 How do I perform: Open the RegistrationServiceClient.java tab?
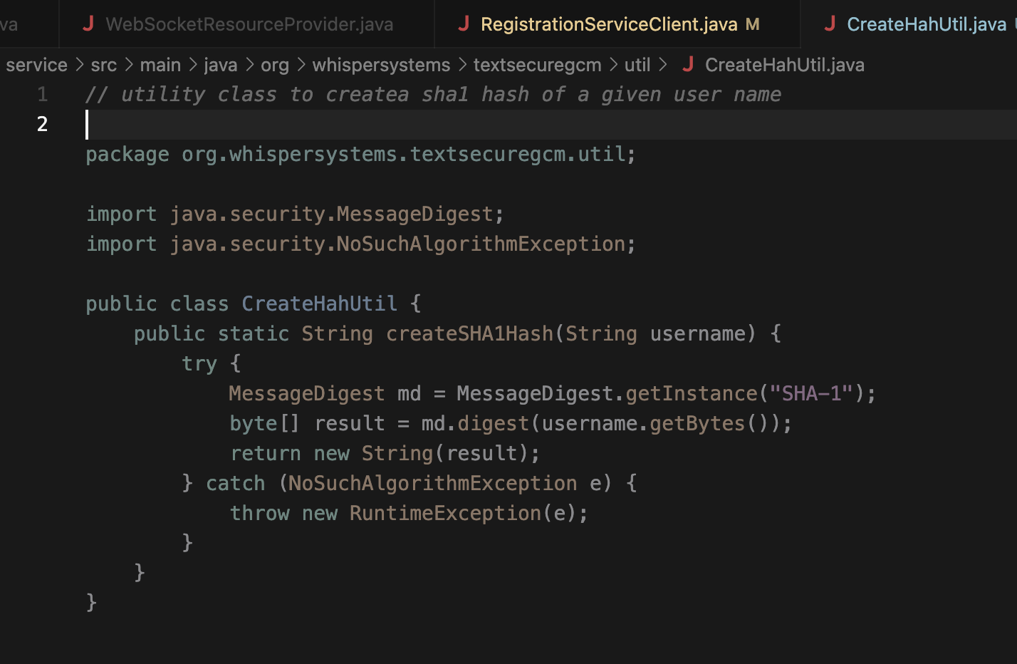click(x=617, y=24)
